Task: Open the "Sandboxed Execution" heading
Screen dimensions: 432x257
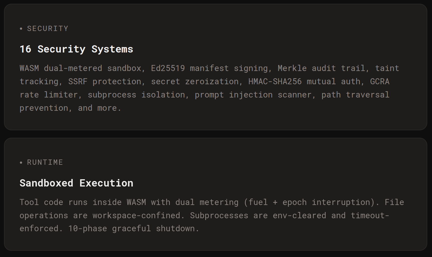Action: 76,183
